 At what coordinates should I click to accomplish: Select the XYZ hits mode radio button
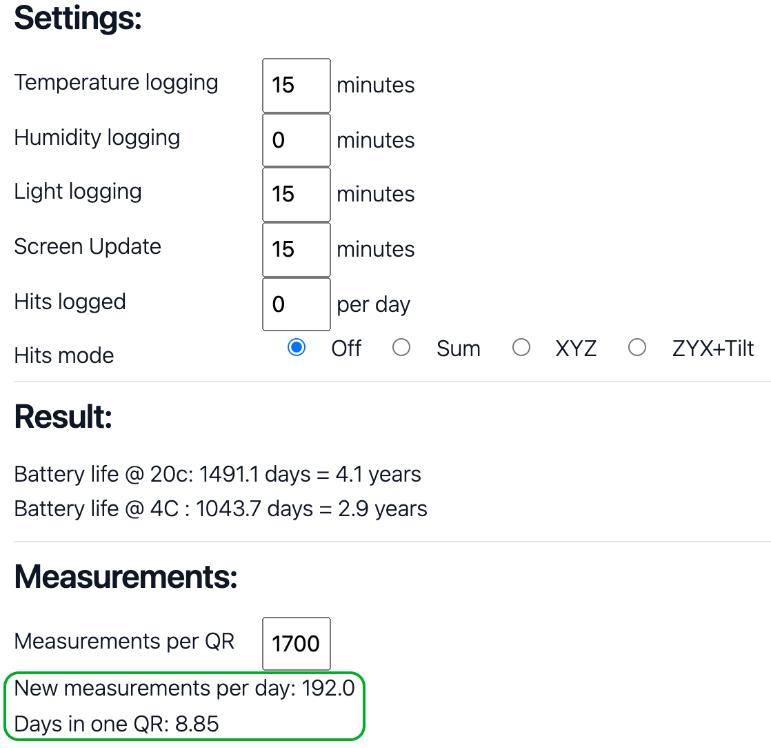[521, 348]
